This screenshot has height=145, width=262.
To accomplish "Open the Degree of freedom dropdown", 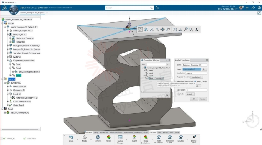I will [x=197, y=77].
